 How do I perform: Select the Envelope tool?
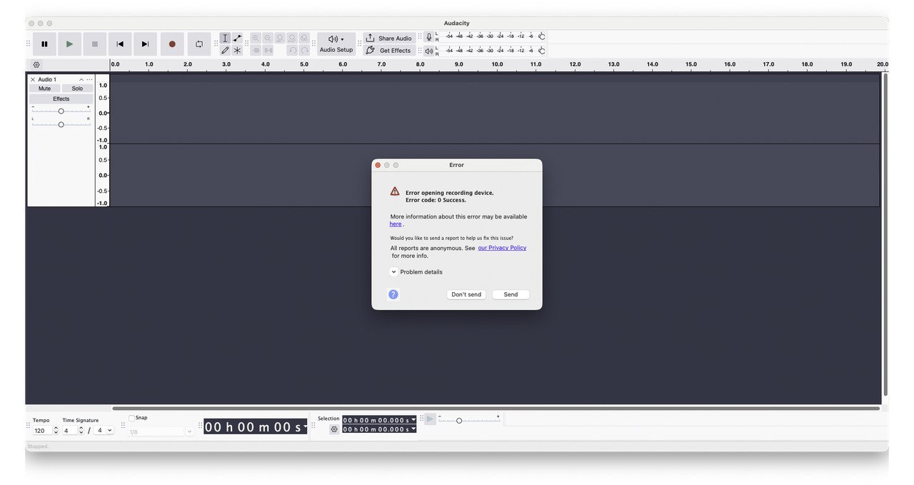pyautogui.click(x=237, y=39)
